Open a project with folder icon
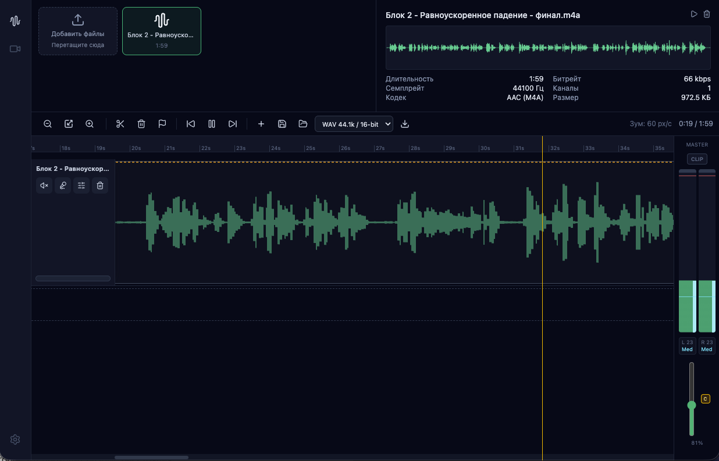Viewport: 719px width, 461px height. (x=303, y=124)
